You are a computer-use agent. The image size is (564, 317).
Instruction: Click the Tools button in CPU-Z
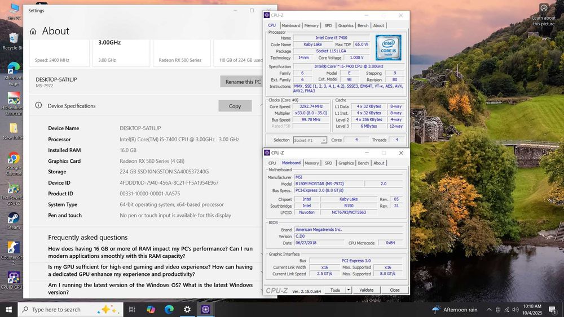pyautogui.click(x=335, y=290)
